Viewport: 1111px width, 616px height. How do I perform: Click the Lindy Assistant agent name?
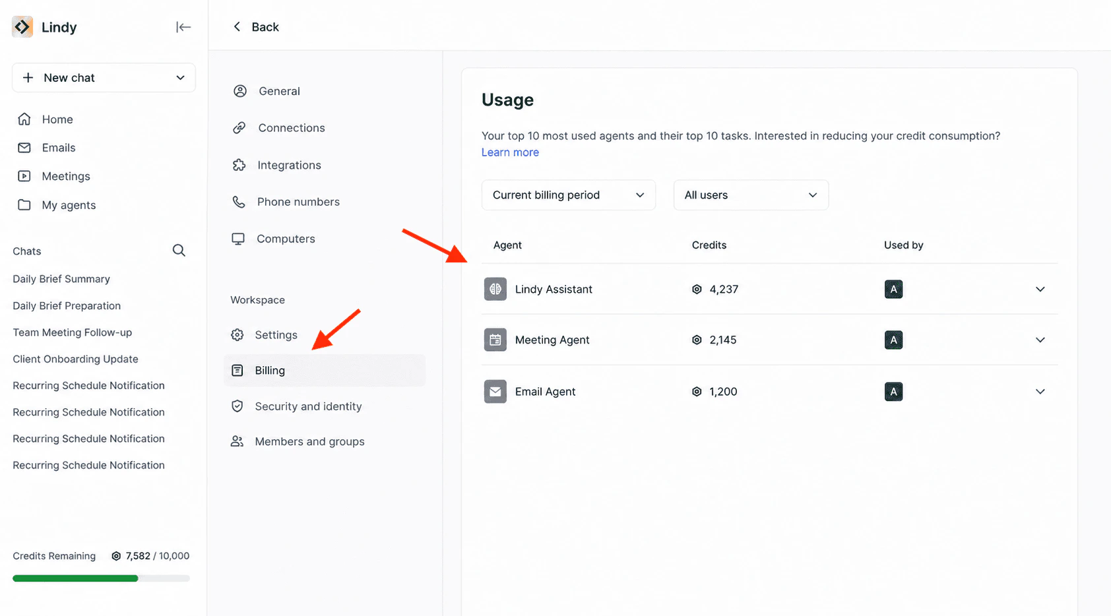pyautogui.click(x=554, y=290)
